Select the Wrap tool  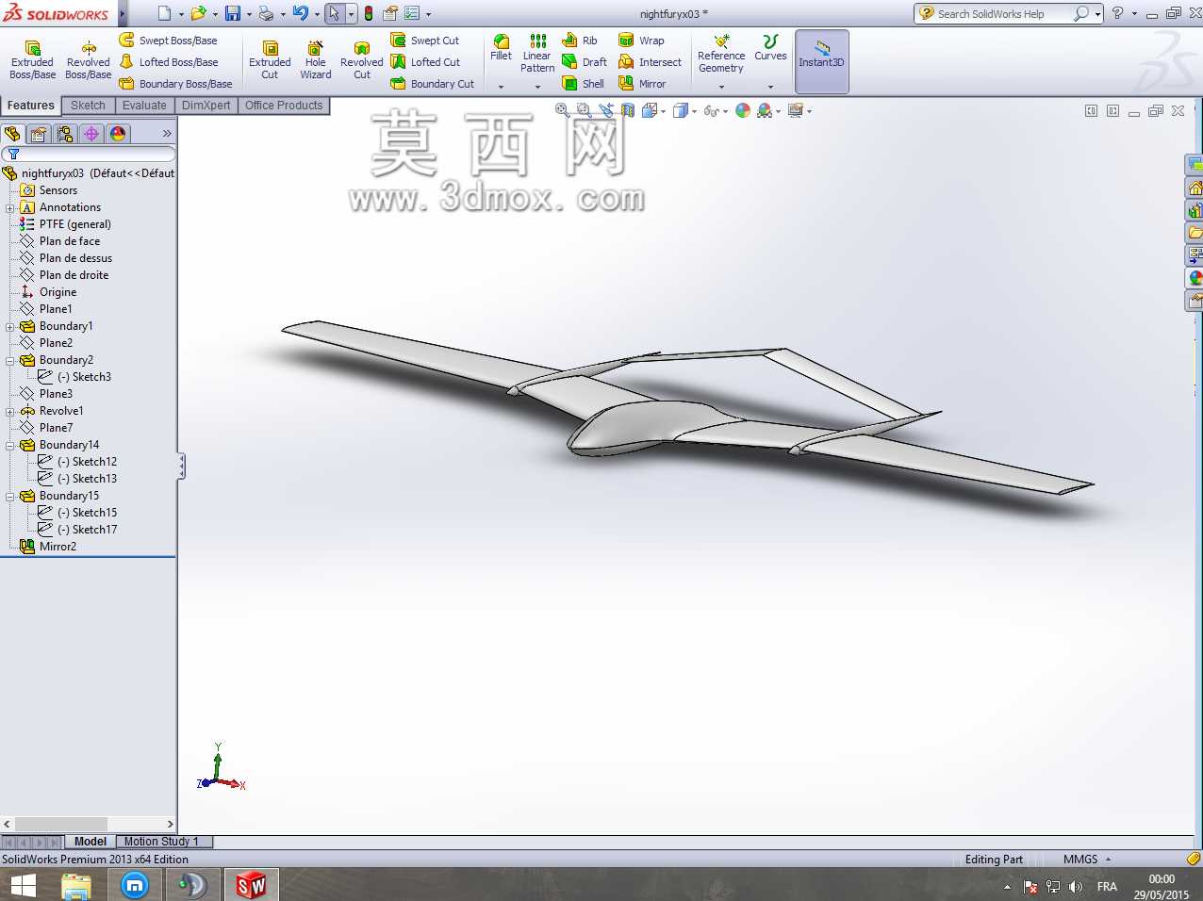[641, 41]
